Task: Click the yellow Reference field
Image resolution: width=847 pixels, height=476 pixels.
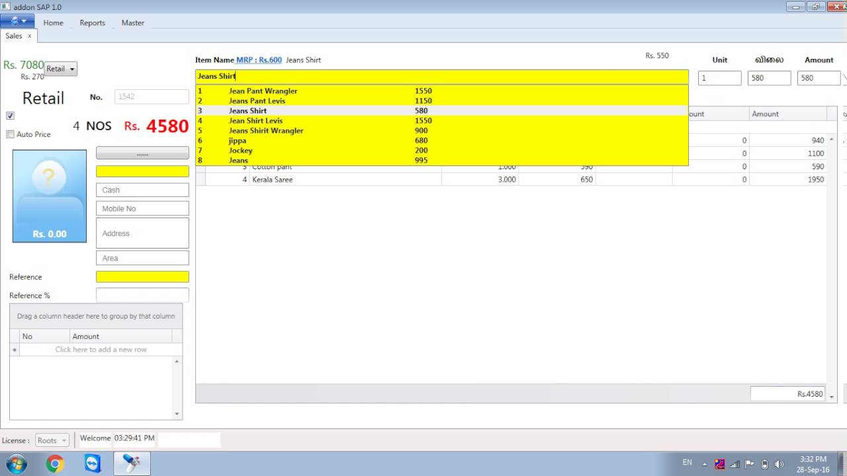Action: tap(142, 277)
